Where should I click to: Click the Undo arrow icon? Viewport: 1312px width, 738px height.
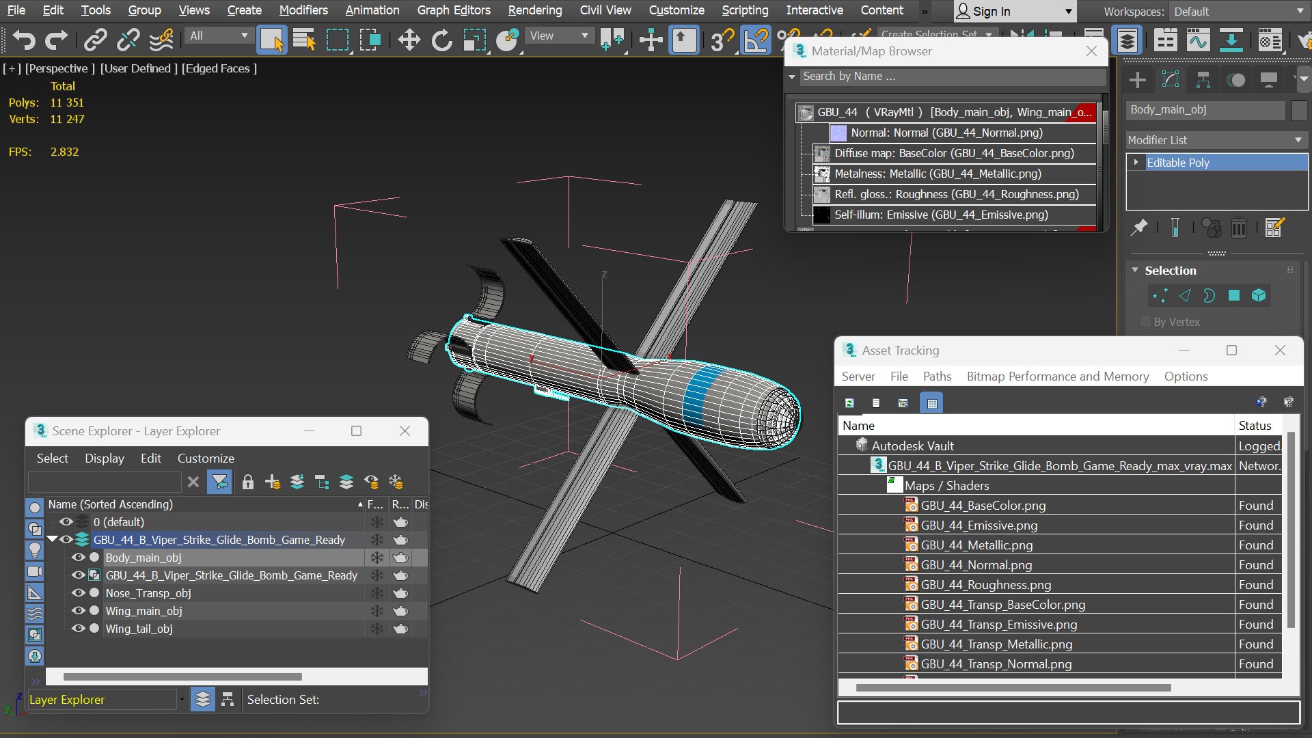[24, 40]
